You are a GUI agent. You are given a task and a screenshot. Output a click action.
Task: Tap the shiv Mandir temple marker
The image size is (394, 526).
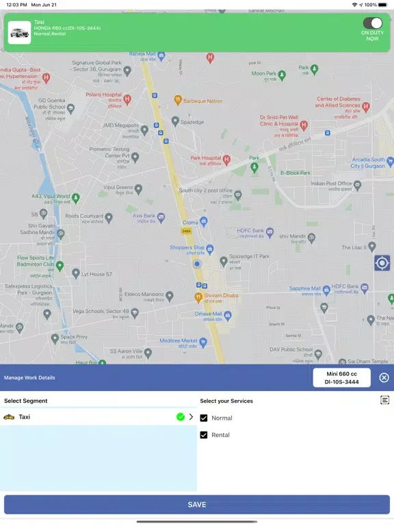312,238
